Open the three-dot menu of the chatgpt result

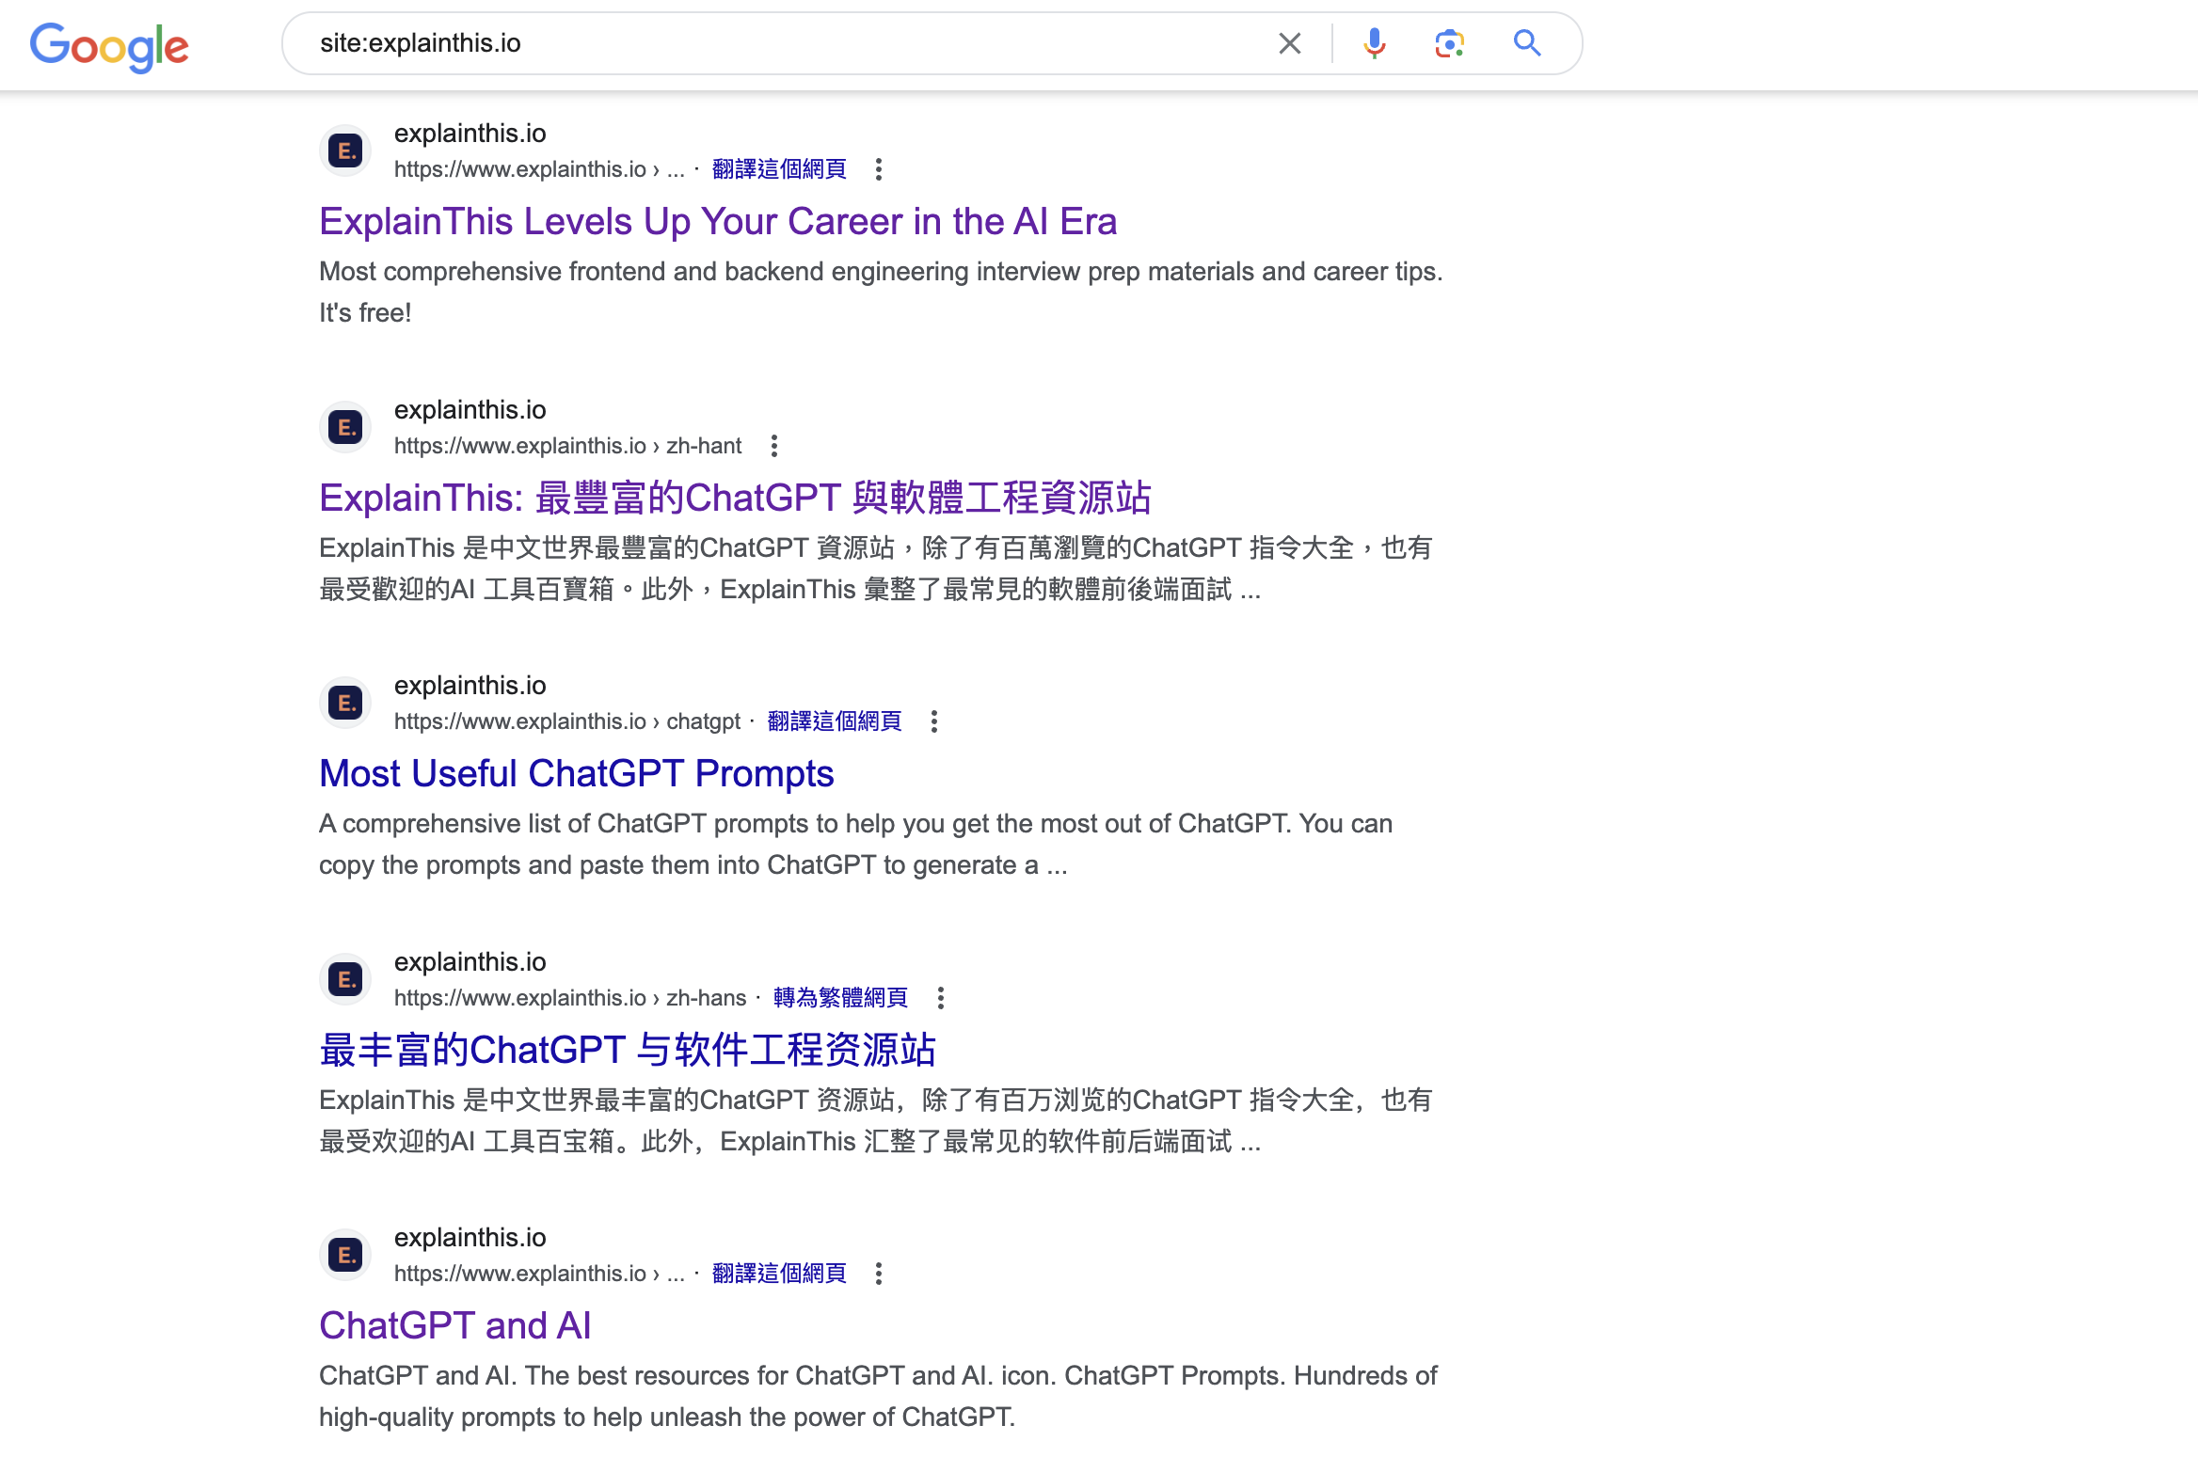pyautogui.click(x=934, y=722)
